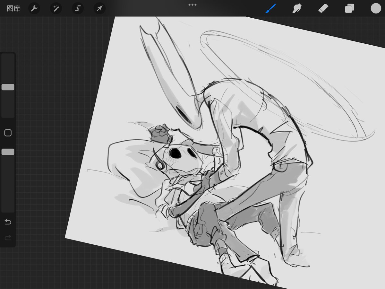Click the three-dot menu at top center
This screenshot has height=289, width=385.
click(x=193, y=5)
